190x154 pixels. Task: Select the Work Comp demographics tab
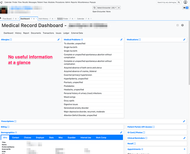click(x=101, y=138)
